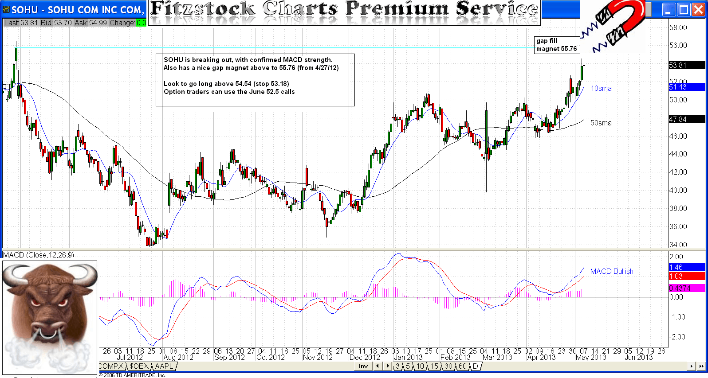Maximize the SOHU chart window
This screenshot has height=378, width=708.
684,10
